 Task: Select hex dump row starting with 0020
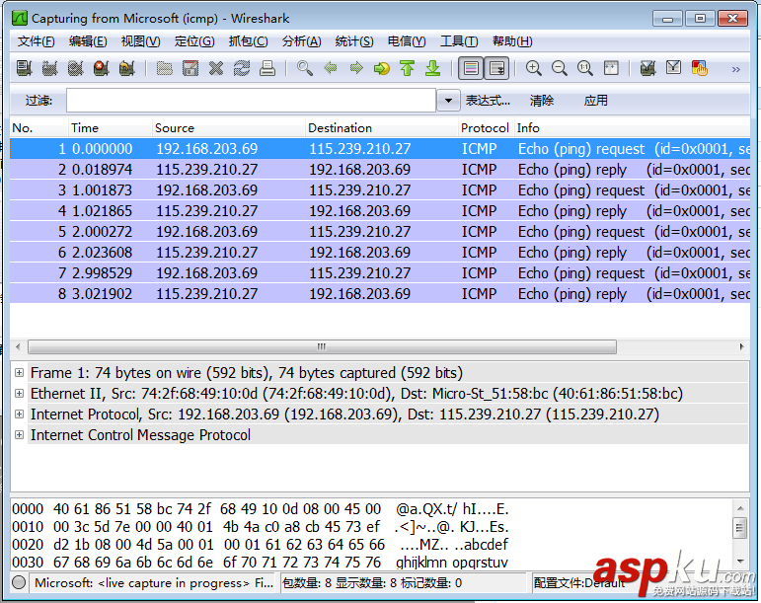[x=261, y=545]
